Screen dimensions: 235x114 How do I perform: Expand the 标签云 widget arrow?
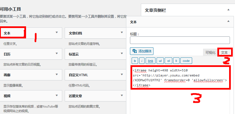pyautogui.click(x=122, y=53)
